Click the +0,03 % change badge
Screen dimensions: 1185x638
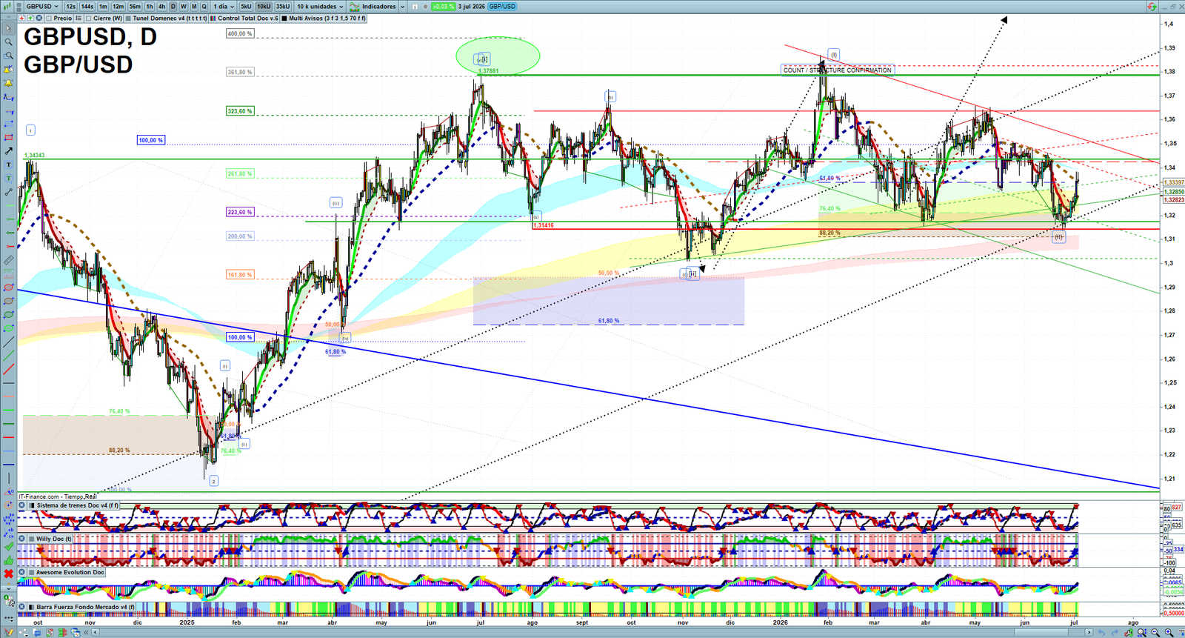click(443, 6)
